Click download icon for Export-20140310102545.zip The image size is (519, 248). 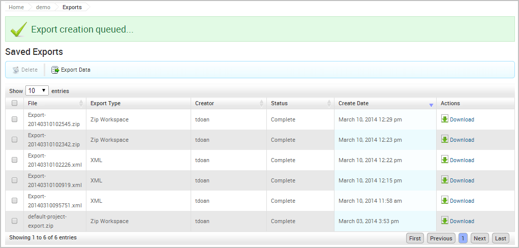pos(445,119)
